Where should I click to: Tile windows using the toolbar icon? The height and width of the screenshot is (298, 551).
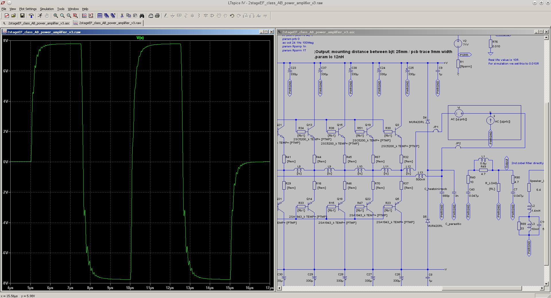(100, 16)
